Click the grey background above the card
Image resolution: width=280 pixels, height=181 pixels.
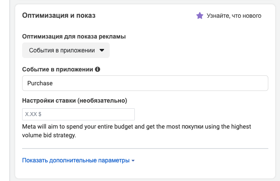[145, 2]
